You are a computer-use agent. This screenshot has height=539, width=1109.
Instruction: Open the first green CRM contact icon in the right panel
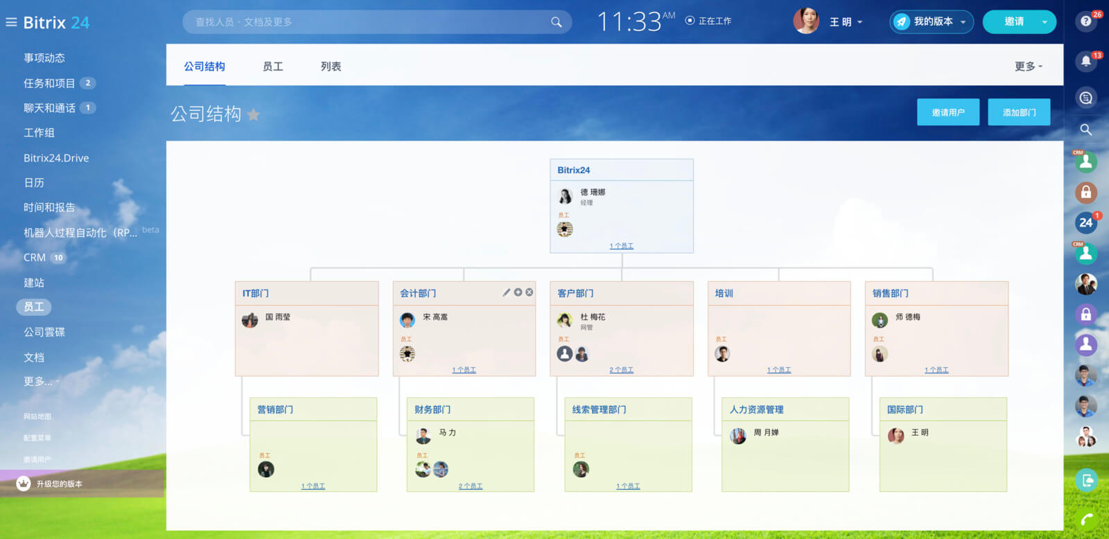[x=1086, y=161]
